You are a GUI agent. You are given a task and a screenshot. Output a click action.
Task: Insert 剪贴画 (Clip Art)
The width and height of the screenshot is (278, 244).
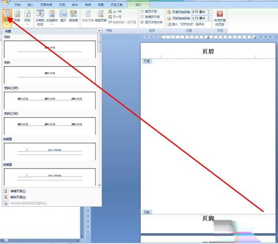pyautogui.click(x=73, y=16)
